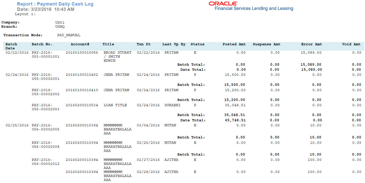Image resolution: width=365 pixels, height=183 pixels.
Task: Select batch number PAY-2016-056-00002008
Action: [46, 145]
